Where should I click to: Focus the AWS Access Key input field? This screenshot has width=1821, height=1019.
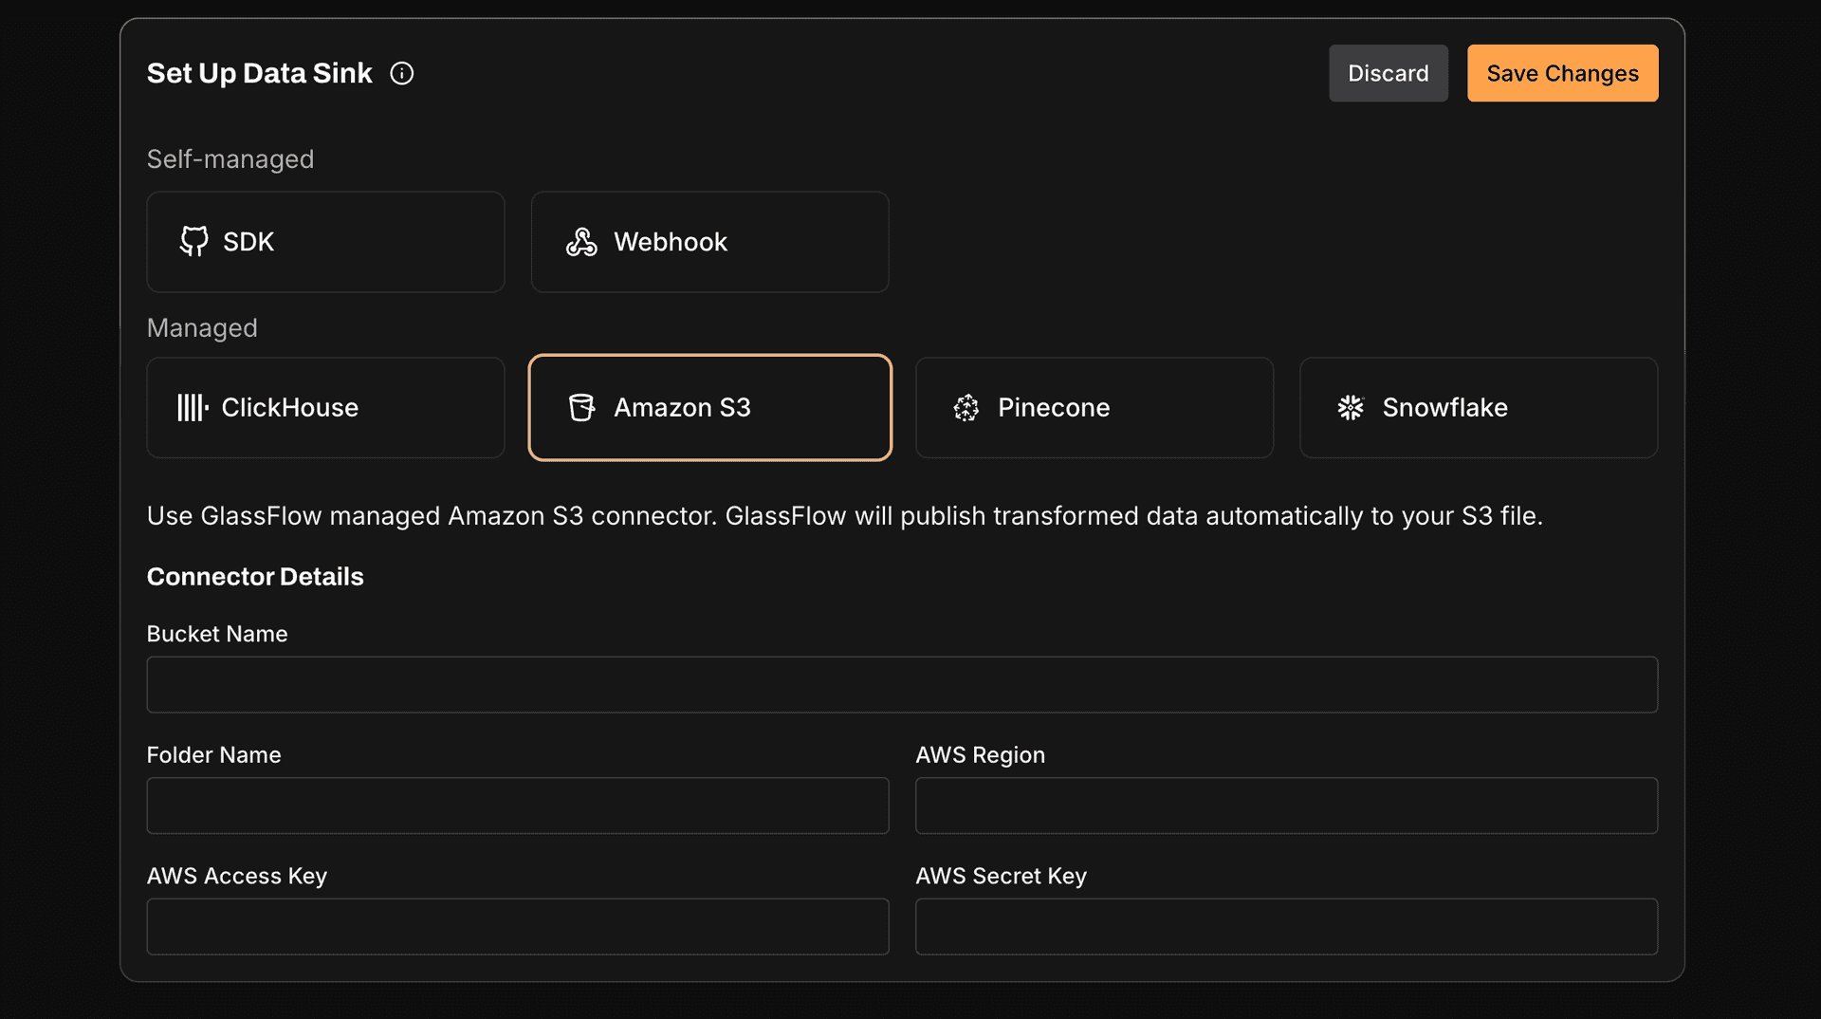[518, 927]
